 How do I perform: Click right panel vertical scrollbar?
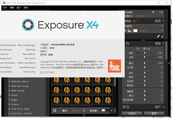click(x=166, y=51)
